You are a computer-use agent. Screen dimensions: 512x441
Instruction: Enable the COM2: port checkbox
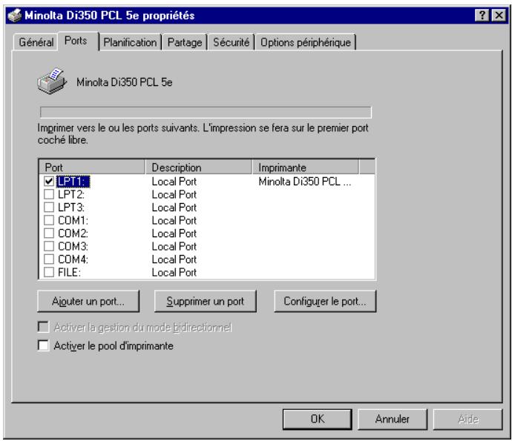49,233
